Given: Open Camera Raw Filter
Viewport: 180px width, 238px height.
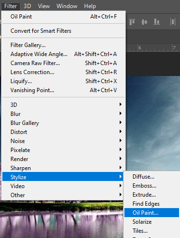Looking at the screenshot, I should (64, 63).
